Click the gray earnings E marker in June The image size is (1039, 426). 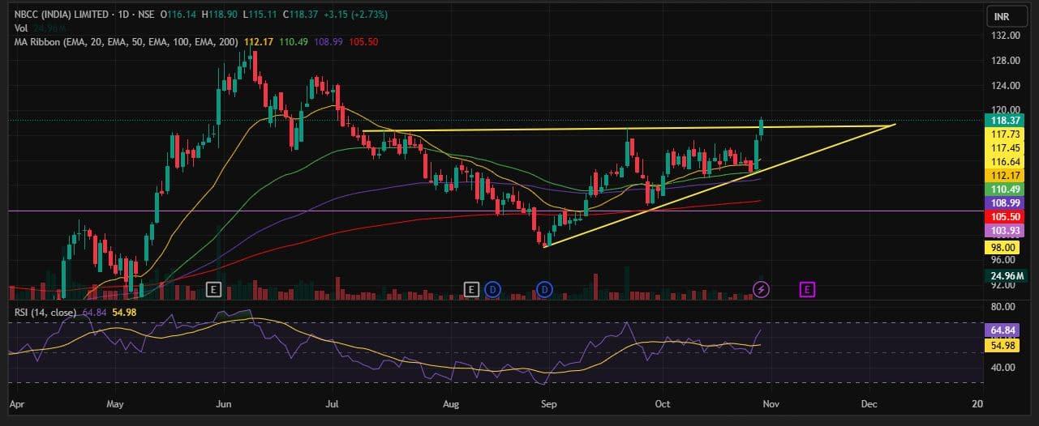click(x=214, y=289)
